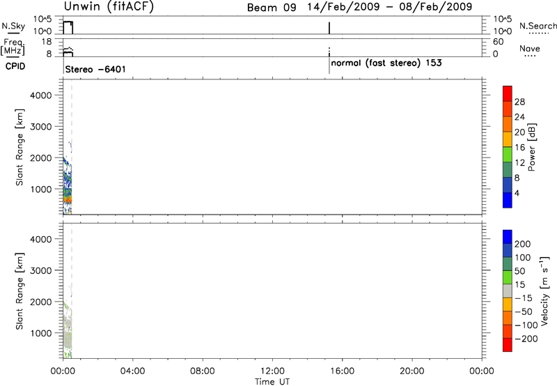Click the '04:00' time tick label
Screen dimensions: 557x386
pyautogui.click(x=132, y=371)
